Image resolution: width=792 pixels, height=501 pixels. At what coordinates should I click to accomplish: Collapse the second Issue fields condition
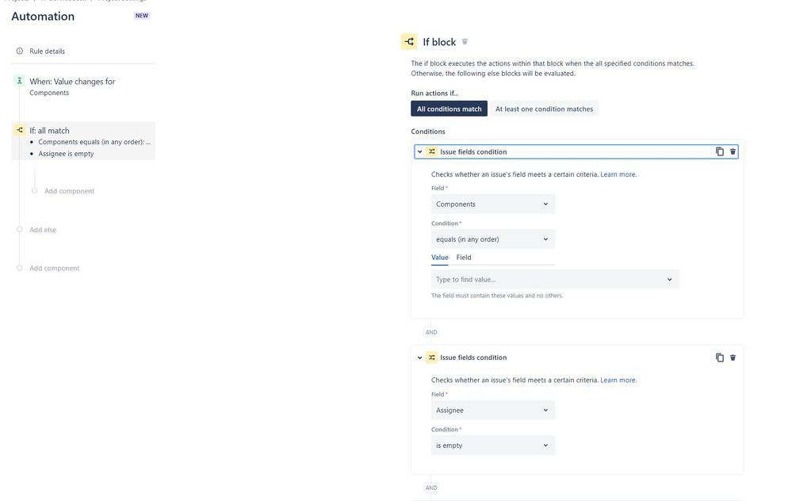click(419, 358)
